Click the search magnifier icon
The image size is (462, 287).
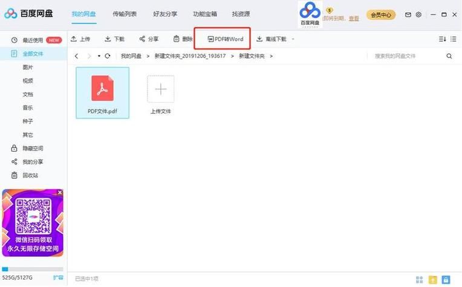coord(449,56)
